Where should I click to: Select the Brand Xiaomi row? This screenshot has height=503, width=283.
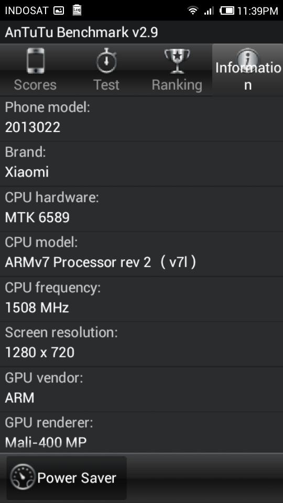141,163
